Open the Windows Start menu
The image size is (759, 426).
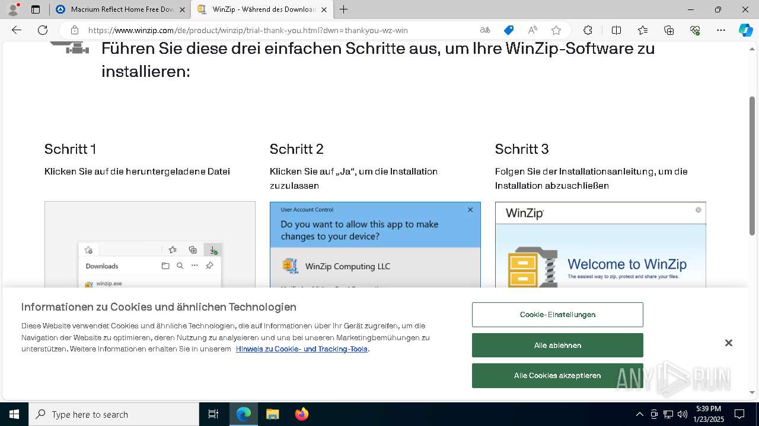click(x=14, y=414)
